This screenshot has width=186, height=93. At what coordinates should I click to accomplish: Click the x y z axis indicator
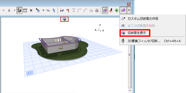click(x=99, y=28)
